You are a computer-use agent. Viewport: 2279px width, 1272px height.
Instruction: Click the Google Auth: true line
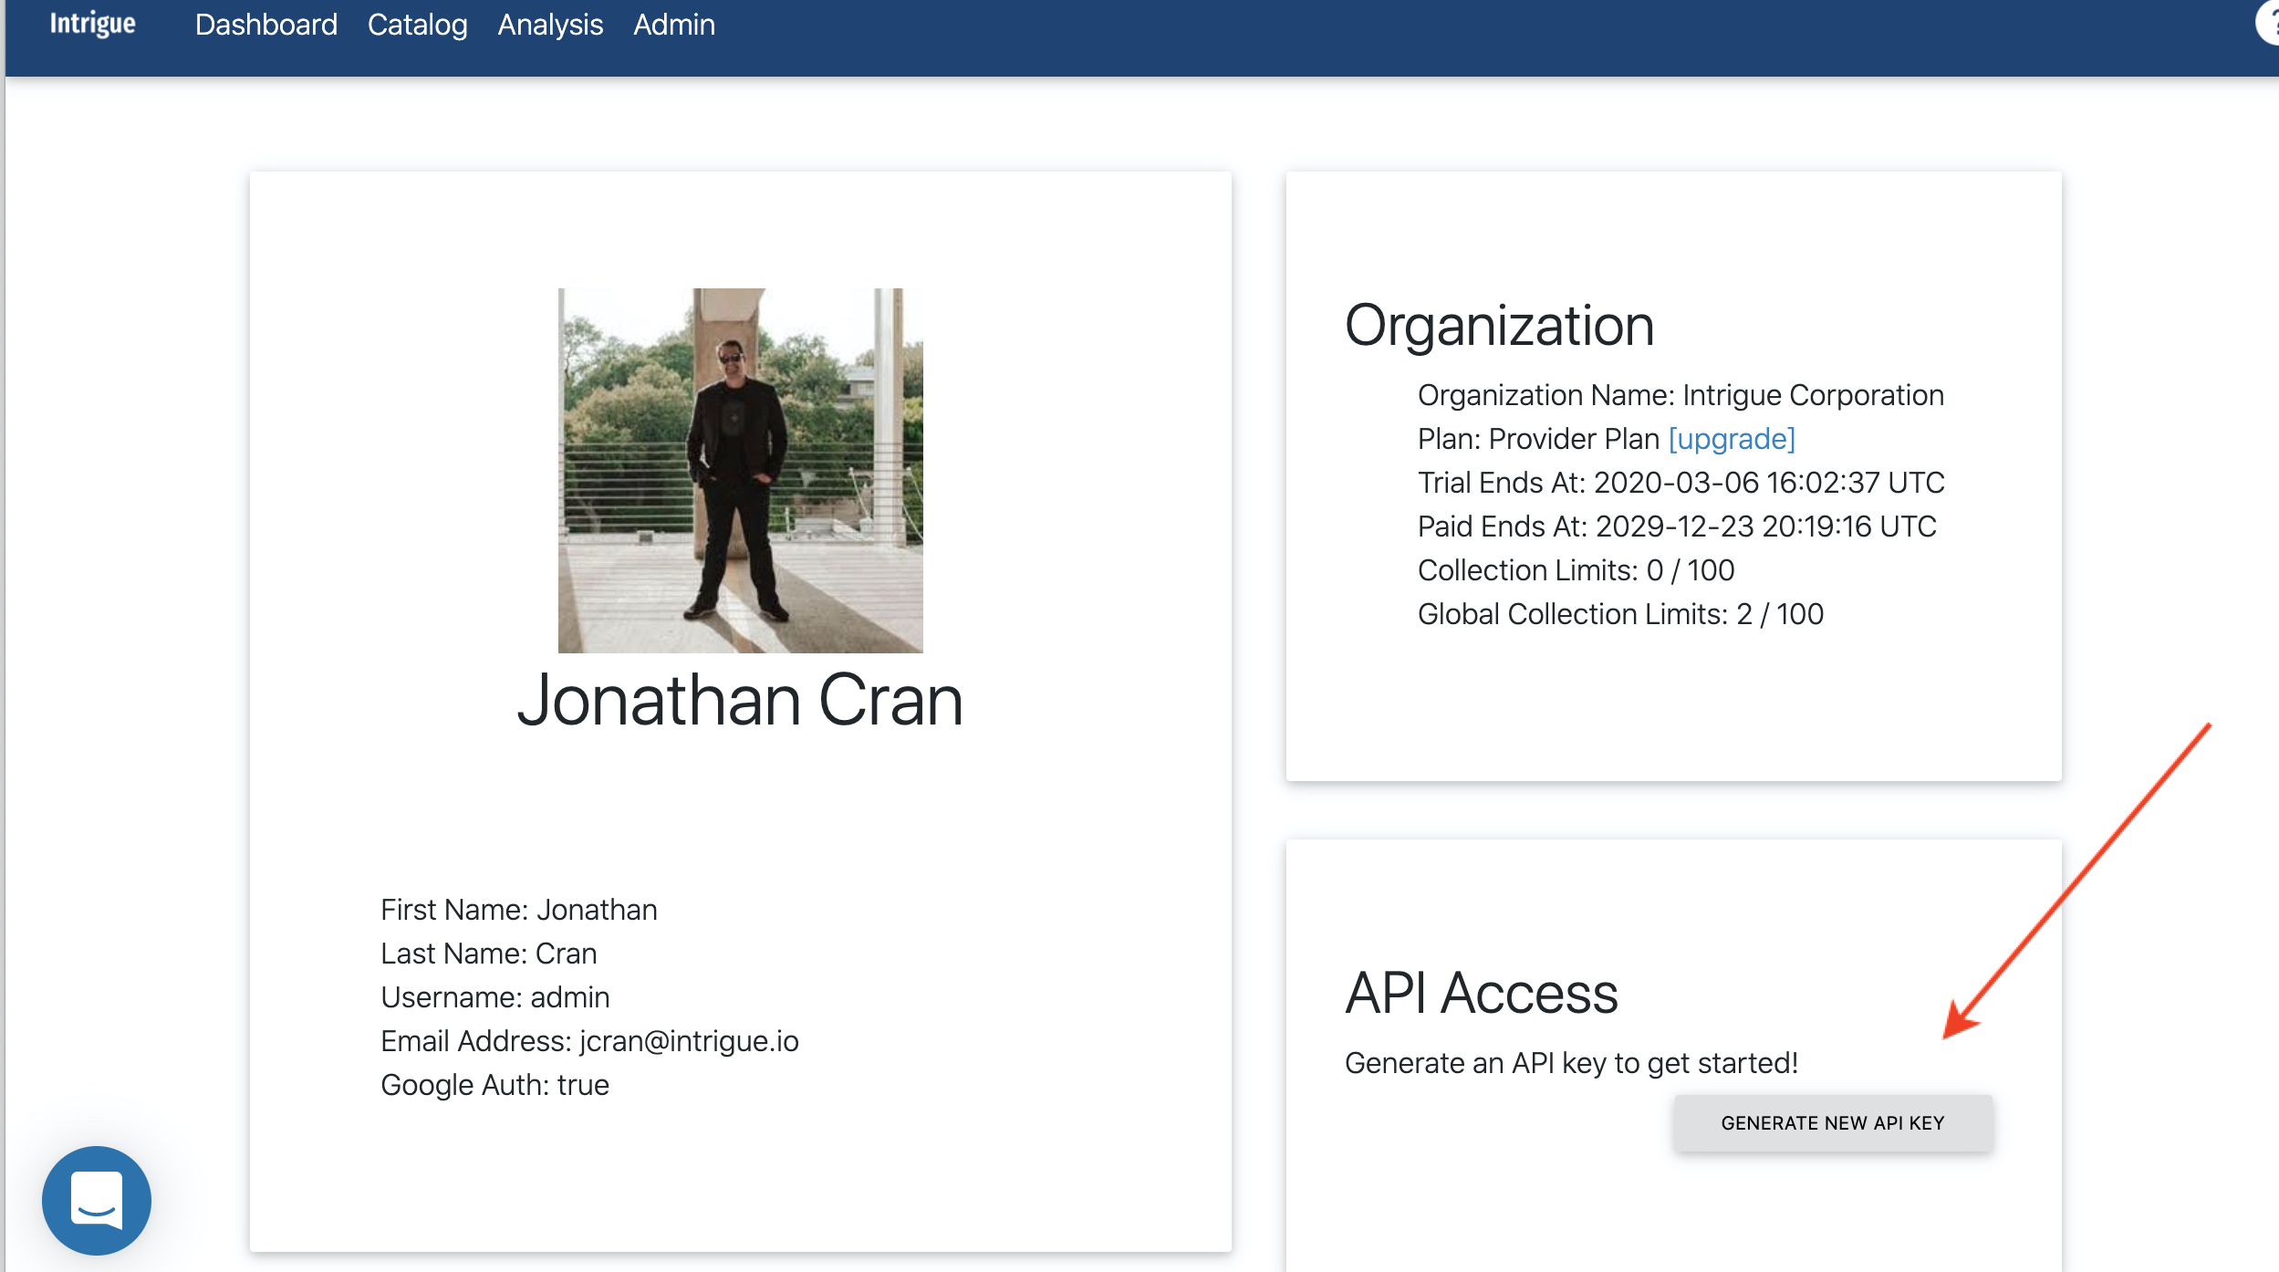pos(494,1084)
